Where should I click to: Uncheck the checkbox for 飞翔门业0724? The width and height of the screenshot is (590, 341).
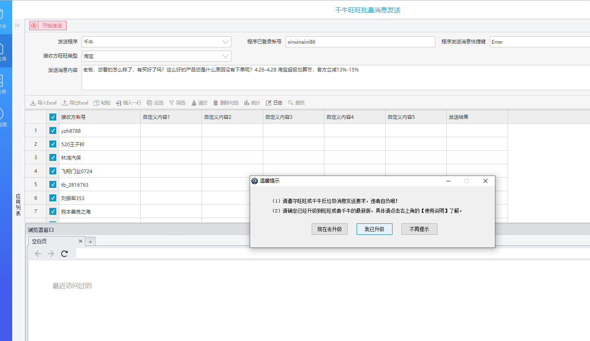pyautogui.click(x=53, y=171)
